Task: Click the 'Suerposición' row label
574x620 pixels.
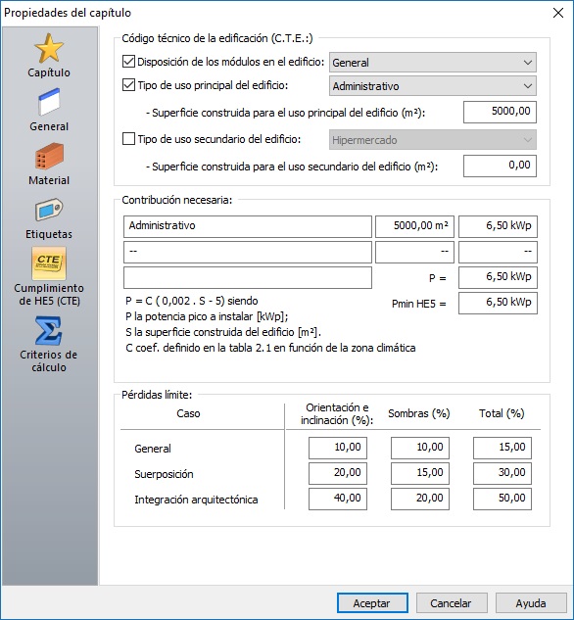Action: click(x=164, y=474)
